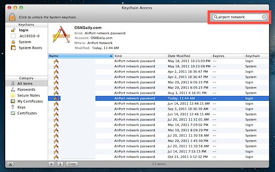
Task: Choose the Certificates category
Action: pos(26,113)
